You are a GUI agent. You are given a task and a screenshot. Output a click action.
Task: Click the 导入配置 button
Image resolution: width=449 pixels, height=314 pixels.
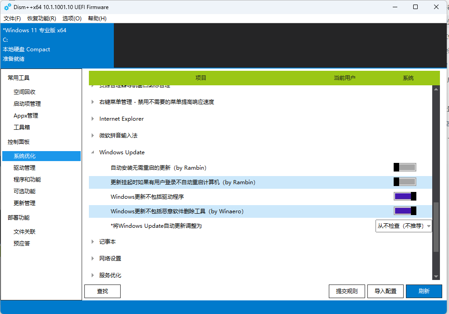click(x=385, y=291)
